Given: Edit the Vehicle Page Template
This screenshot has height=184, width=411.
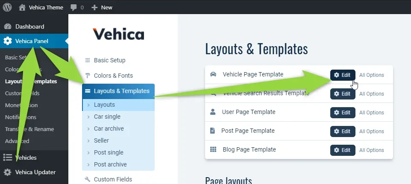Looking at the screenshot, I should 343,75.
